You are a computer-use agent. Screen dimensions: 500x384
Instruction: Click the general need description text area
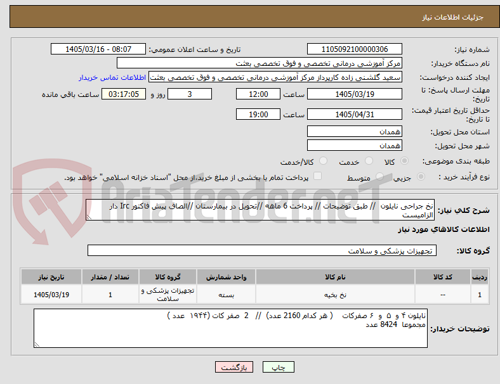pos(260,210)
